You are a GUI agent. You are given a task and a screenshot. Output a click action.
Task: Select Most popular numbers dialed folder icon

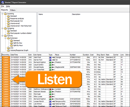8,33
